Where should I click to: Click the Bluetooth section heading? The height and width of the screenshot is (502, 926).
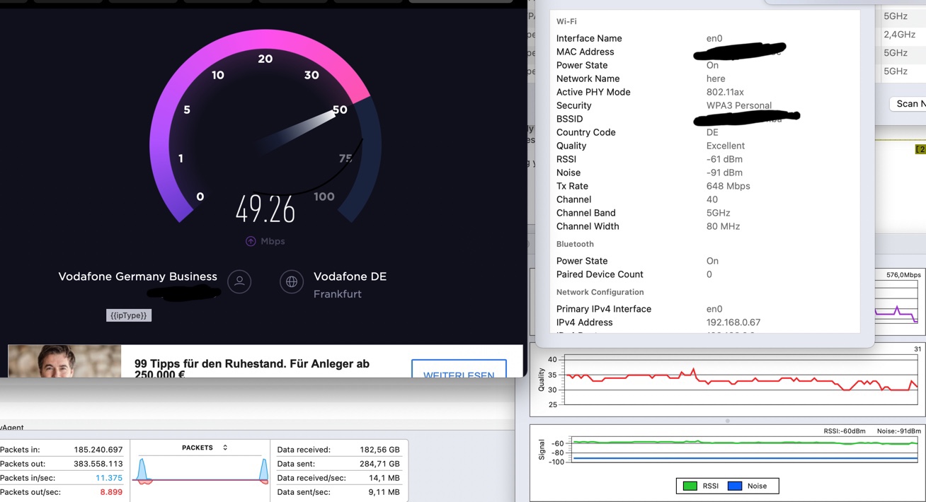coord(575,244)
